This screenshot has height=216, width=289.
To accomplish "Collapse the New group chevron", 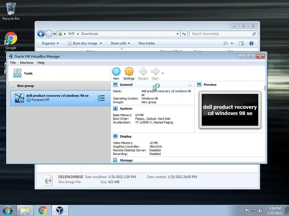I will pos(12,86).
